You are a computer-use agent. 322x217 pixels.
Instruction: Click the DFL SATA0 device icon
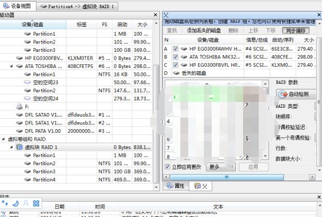(x=19, y=115)
